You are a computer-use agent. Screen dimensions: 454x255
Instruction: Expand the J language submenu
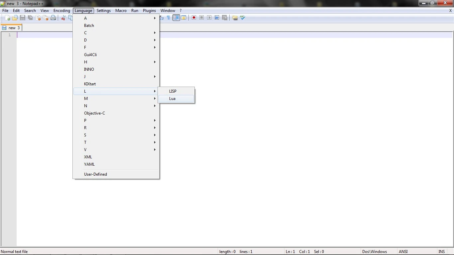(x=116, y=77)
